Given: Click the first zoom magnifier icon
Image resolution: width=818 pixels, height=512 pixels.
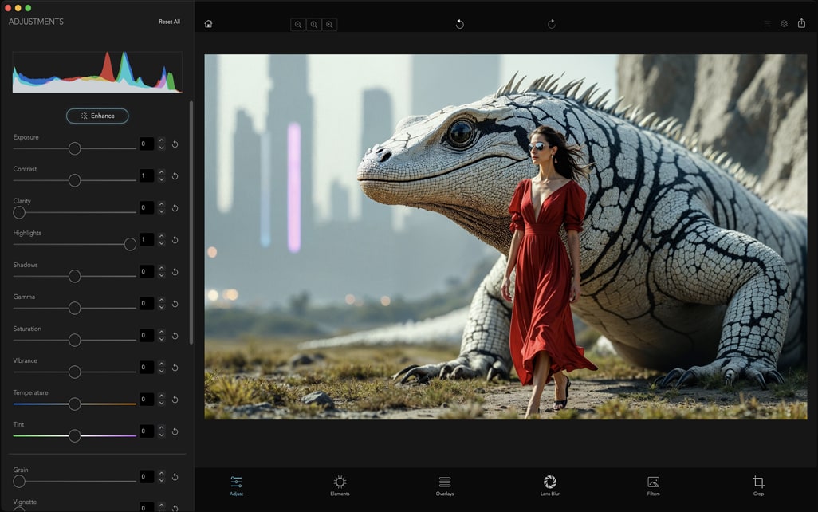Looking at the screenshot, I should (298, 25).
